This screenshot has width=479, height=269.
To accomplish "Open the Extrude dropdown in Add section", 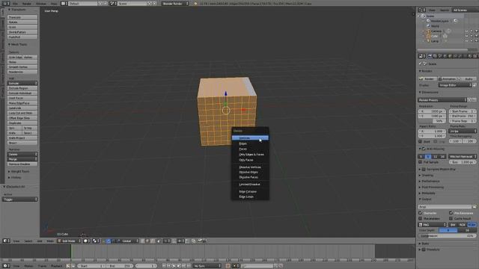I will click(22, 83).
